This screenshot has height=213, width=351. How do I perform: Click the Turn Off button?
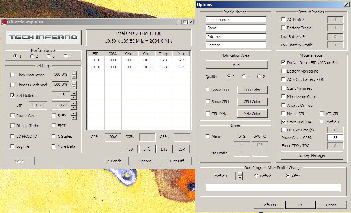point(177,161)
